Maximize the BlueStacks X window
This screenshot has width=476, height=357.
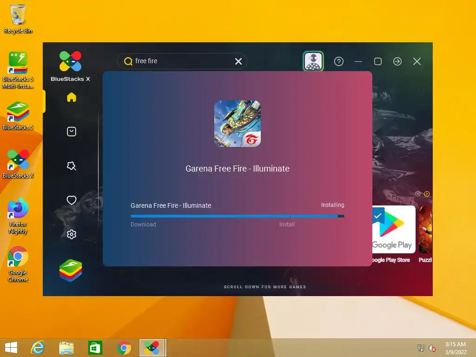point(377,61)
